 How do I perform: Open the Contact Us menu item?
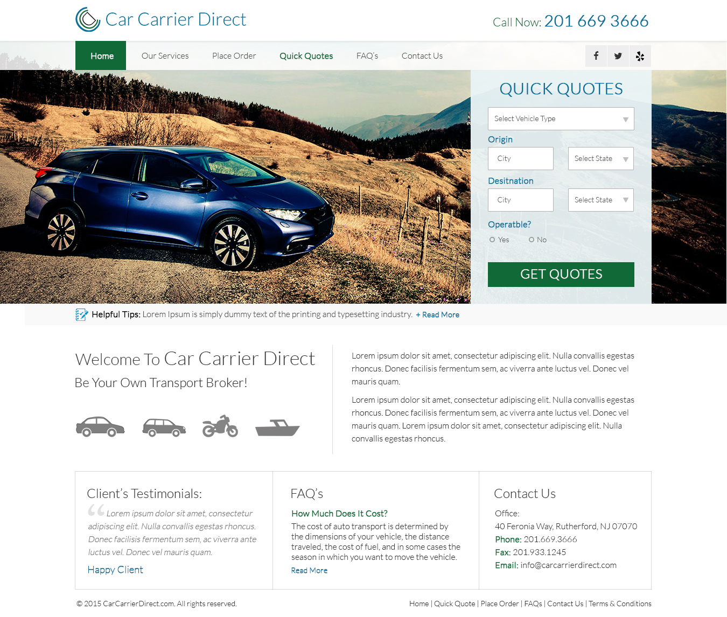click(x=422, y=55)
